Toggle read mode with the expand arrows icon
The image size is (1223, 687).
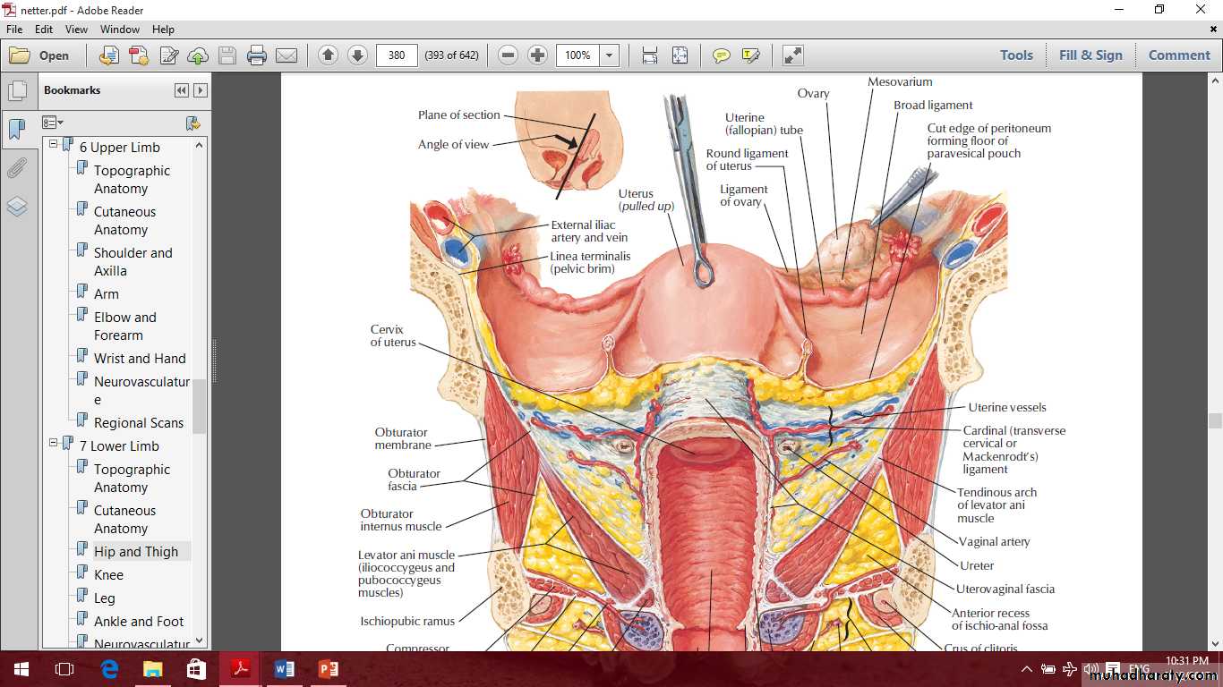point(792,55)
